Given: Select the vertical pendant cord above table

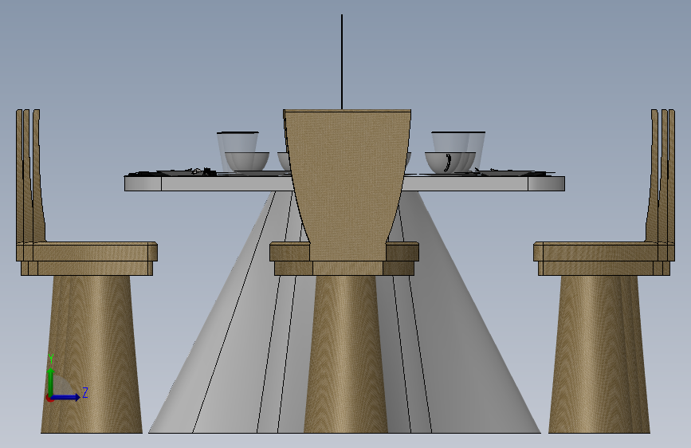Looking at the screenshot, I should pos(342,61).
